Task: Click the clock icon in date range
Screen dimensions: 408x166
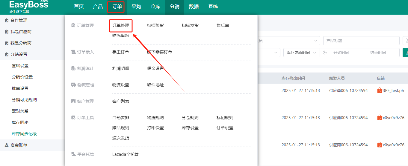Action: [x=325, y=53]
